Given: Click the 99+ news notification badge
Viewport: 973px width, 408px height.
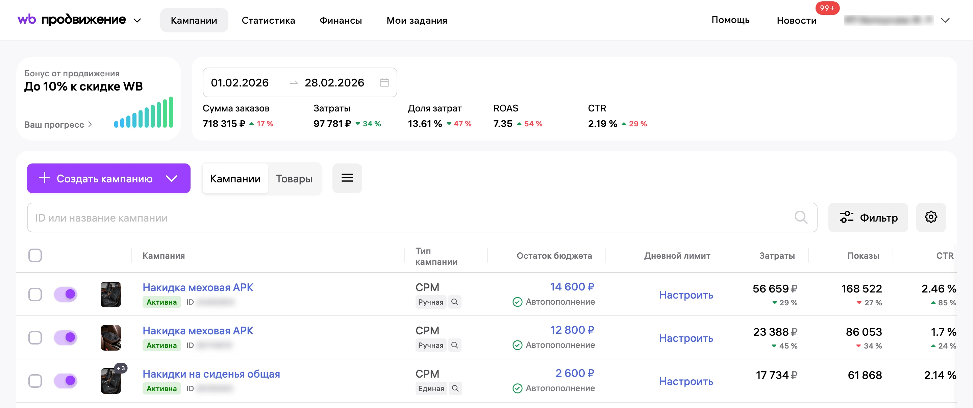Looking at the screenshot, I should [827, 8].
